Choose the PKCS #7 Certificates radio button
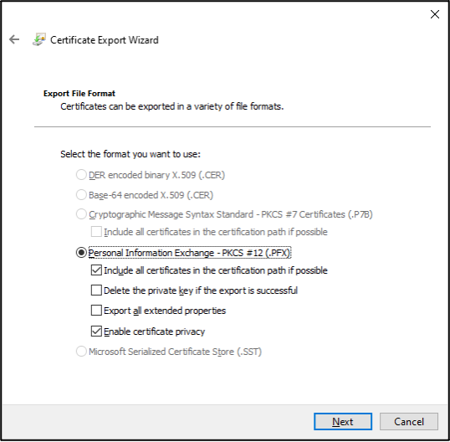This screenshot has height=442, width=450. 81,214
